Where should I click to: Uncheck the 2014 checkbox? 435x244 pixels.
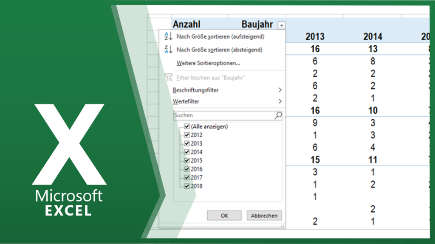click(x=187, y=152)
